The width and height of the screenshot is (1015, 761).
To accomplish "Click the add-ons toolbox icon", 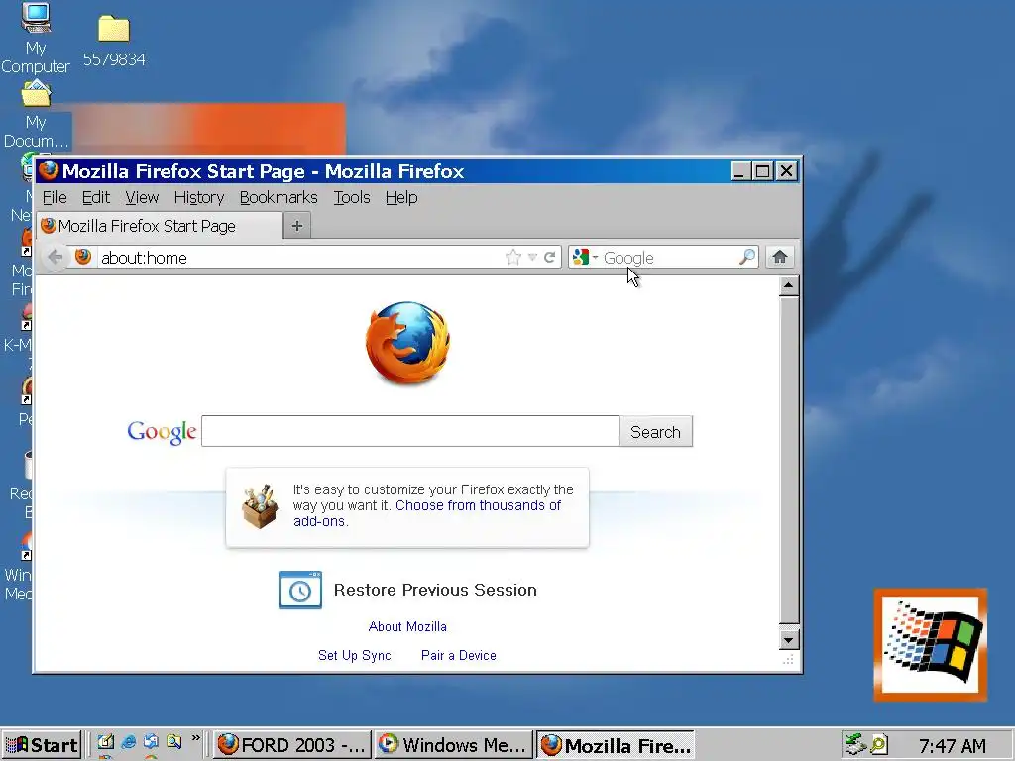I will 260,506.
